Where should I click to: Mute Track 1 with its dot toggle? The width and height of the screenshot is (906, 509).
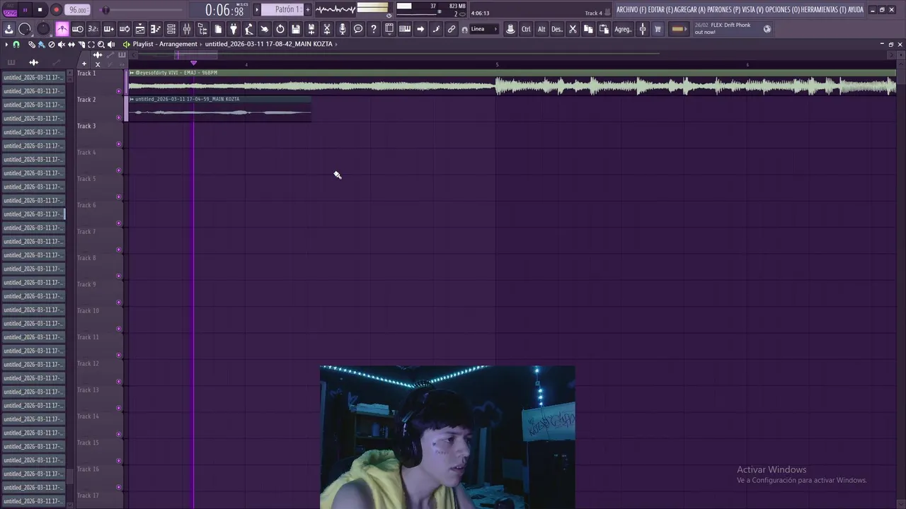pos(118,91)
